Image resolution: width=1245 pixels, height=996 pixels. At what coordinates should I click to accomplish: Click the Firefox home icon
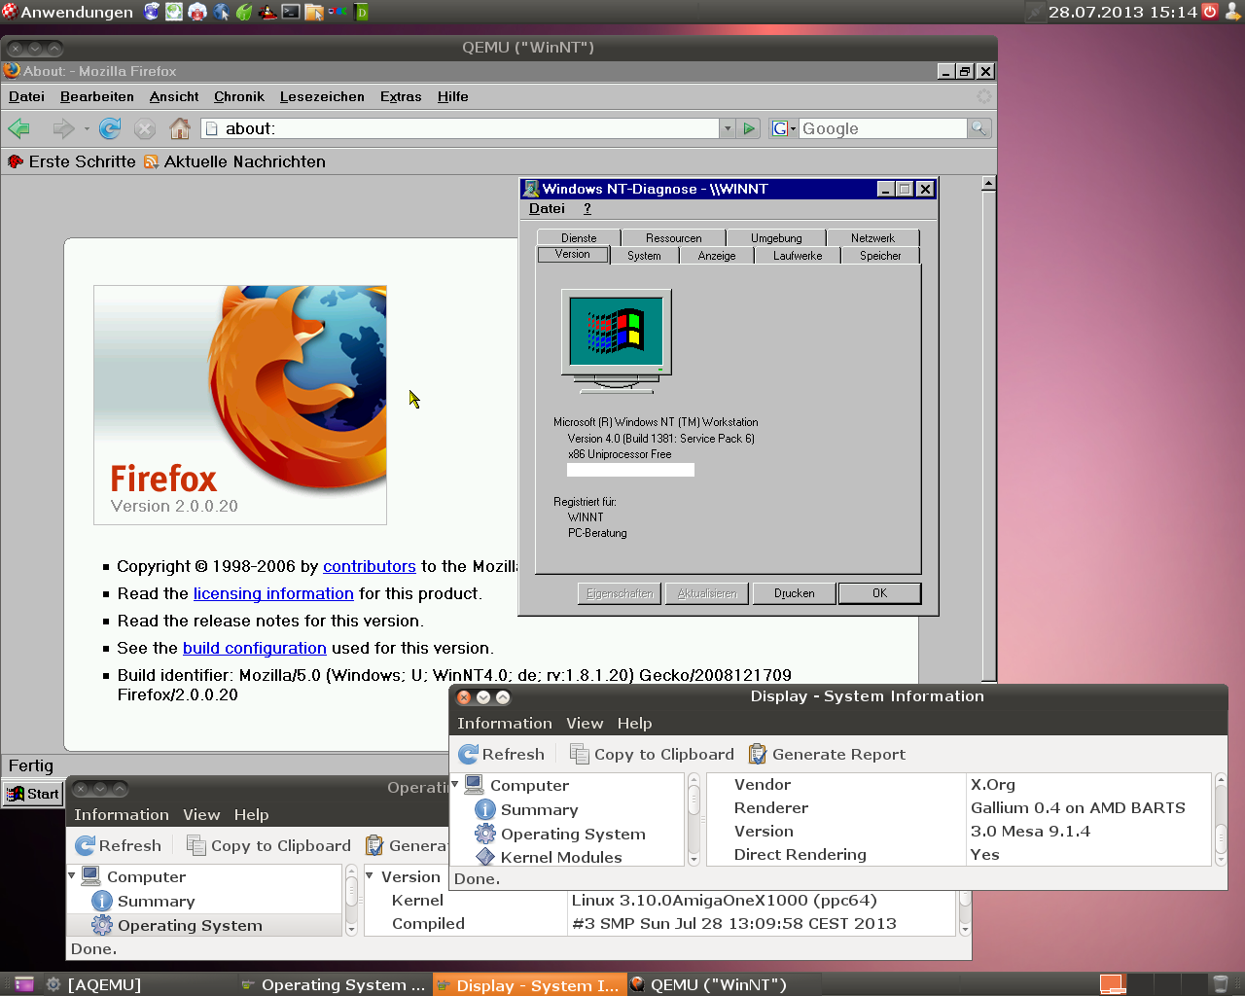[180, 128]
